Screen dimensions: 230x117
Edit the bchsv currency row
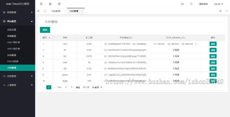[213, 75]
